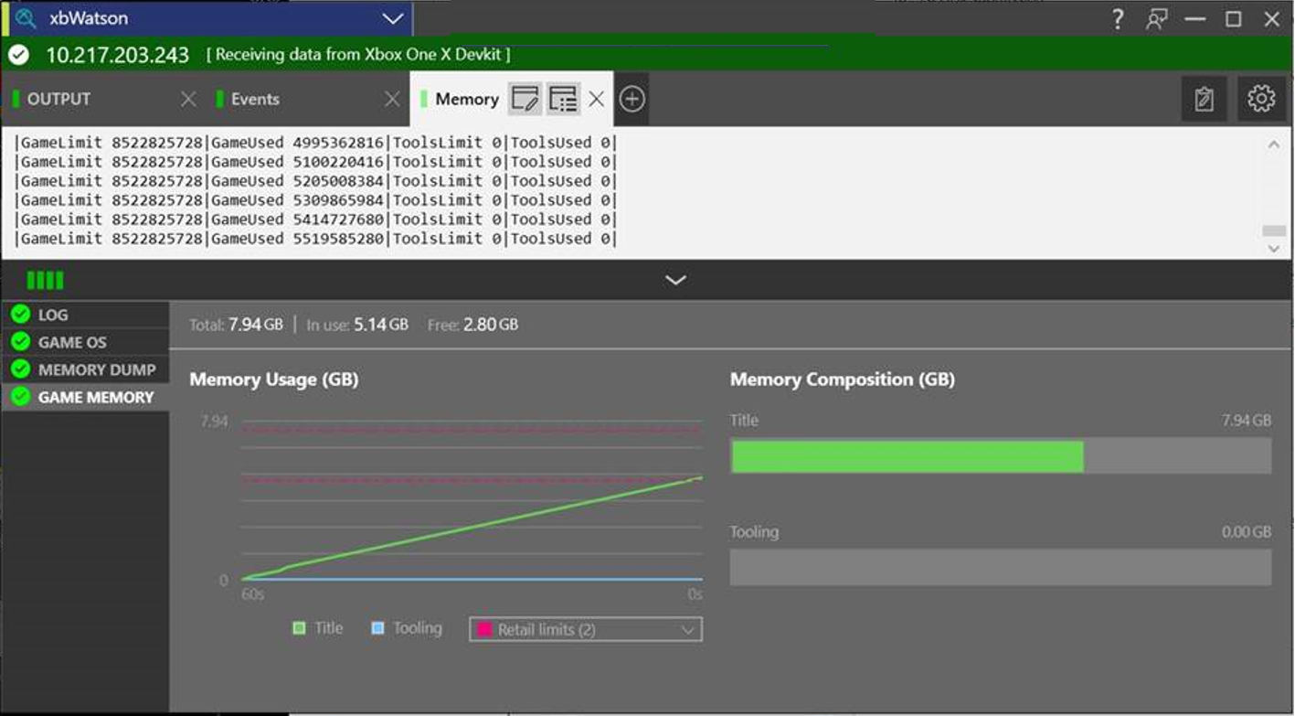1295x716 pixels.
Task: Click the clipboard copy icon
Action: tap(1204, 99)
